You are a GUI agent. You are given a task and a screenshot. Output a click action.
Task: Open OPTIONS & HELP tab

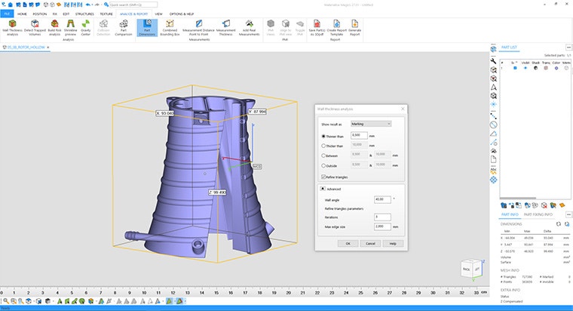click(x=181, y=14)
